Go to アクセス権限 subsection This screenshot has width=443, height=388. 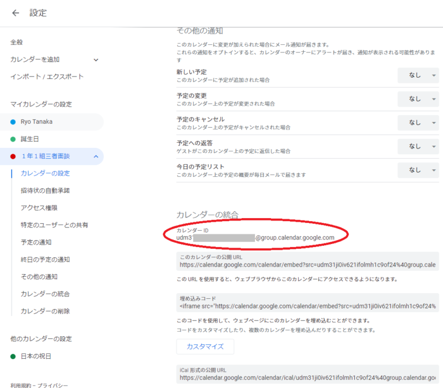pos(39,208)
